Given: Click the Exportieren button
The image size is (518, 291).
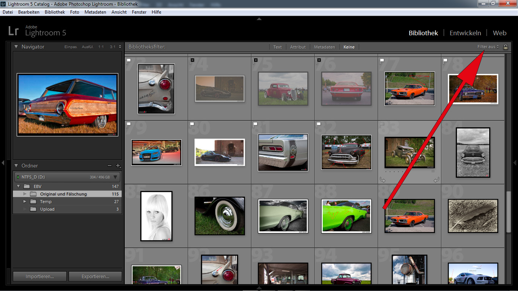Looking at the screenshot, I should point(95,276).
